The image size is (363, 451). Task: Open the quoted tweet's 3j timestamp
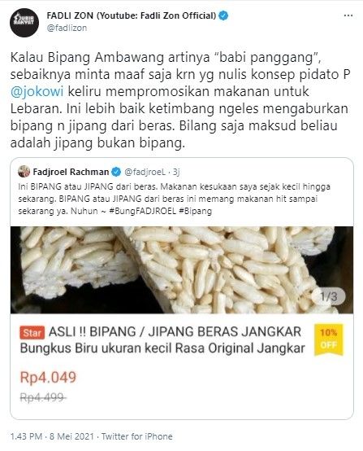[176, 172]
